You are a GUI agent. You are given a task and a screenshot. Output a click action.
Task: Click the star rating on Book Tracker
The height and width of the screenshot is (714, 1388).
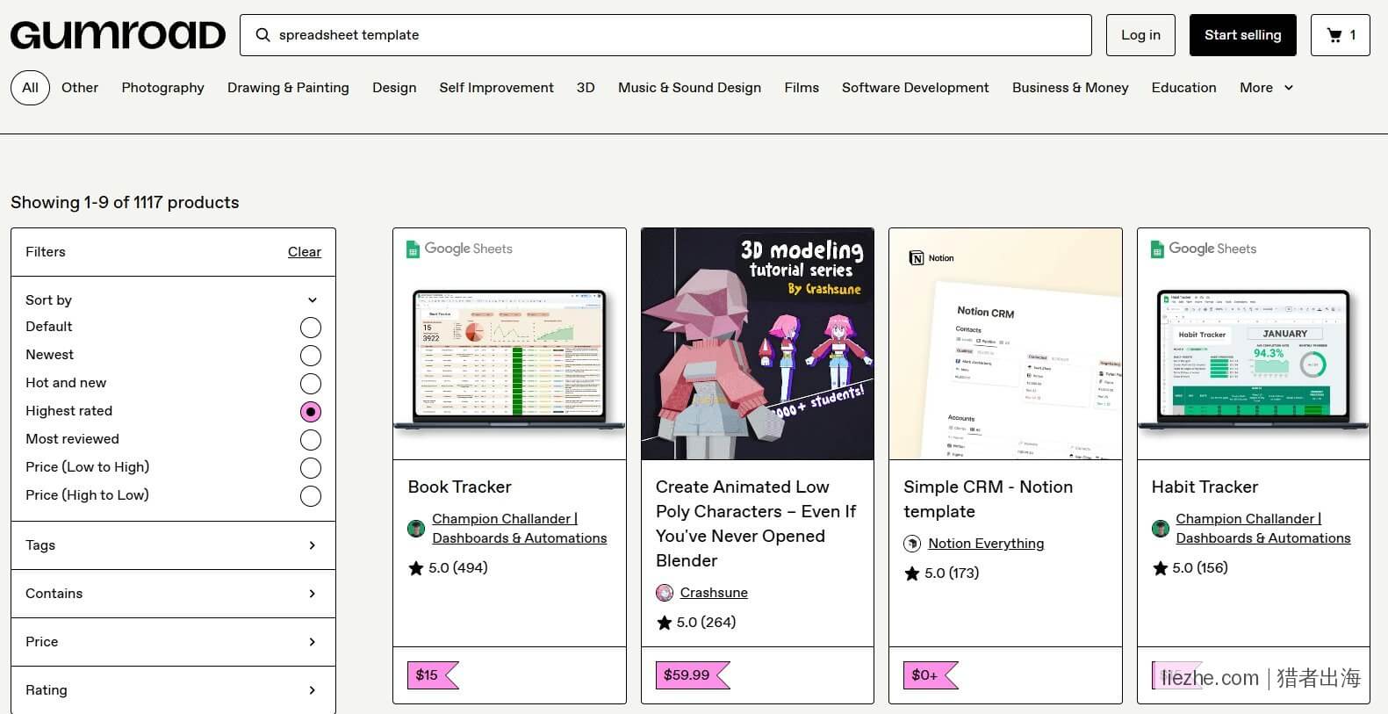pyautogui.click(x=448, y=568)
